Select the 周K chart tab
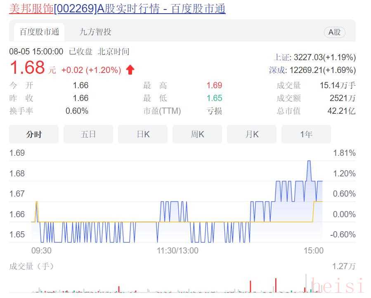Screen dimensions: 371x298 (197, 134)
